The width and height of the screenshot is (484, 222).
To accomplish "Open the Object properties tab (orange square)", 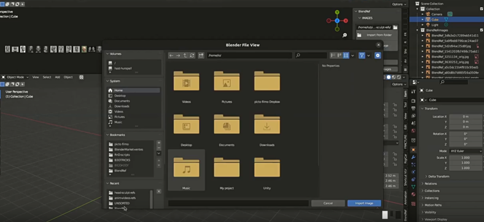I will (x=413, y=150).
